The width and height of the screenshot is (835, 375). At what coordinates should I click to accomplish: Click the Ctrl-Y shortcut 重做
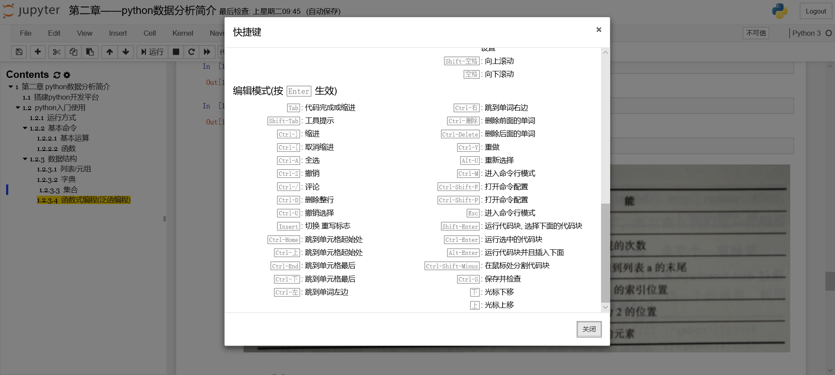coord(478,147)
